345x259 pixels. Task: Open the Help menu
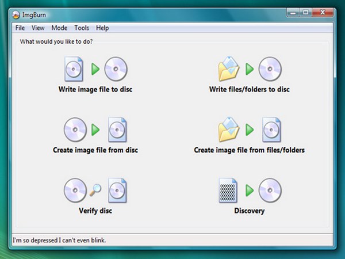pos(102,28)
